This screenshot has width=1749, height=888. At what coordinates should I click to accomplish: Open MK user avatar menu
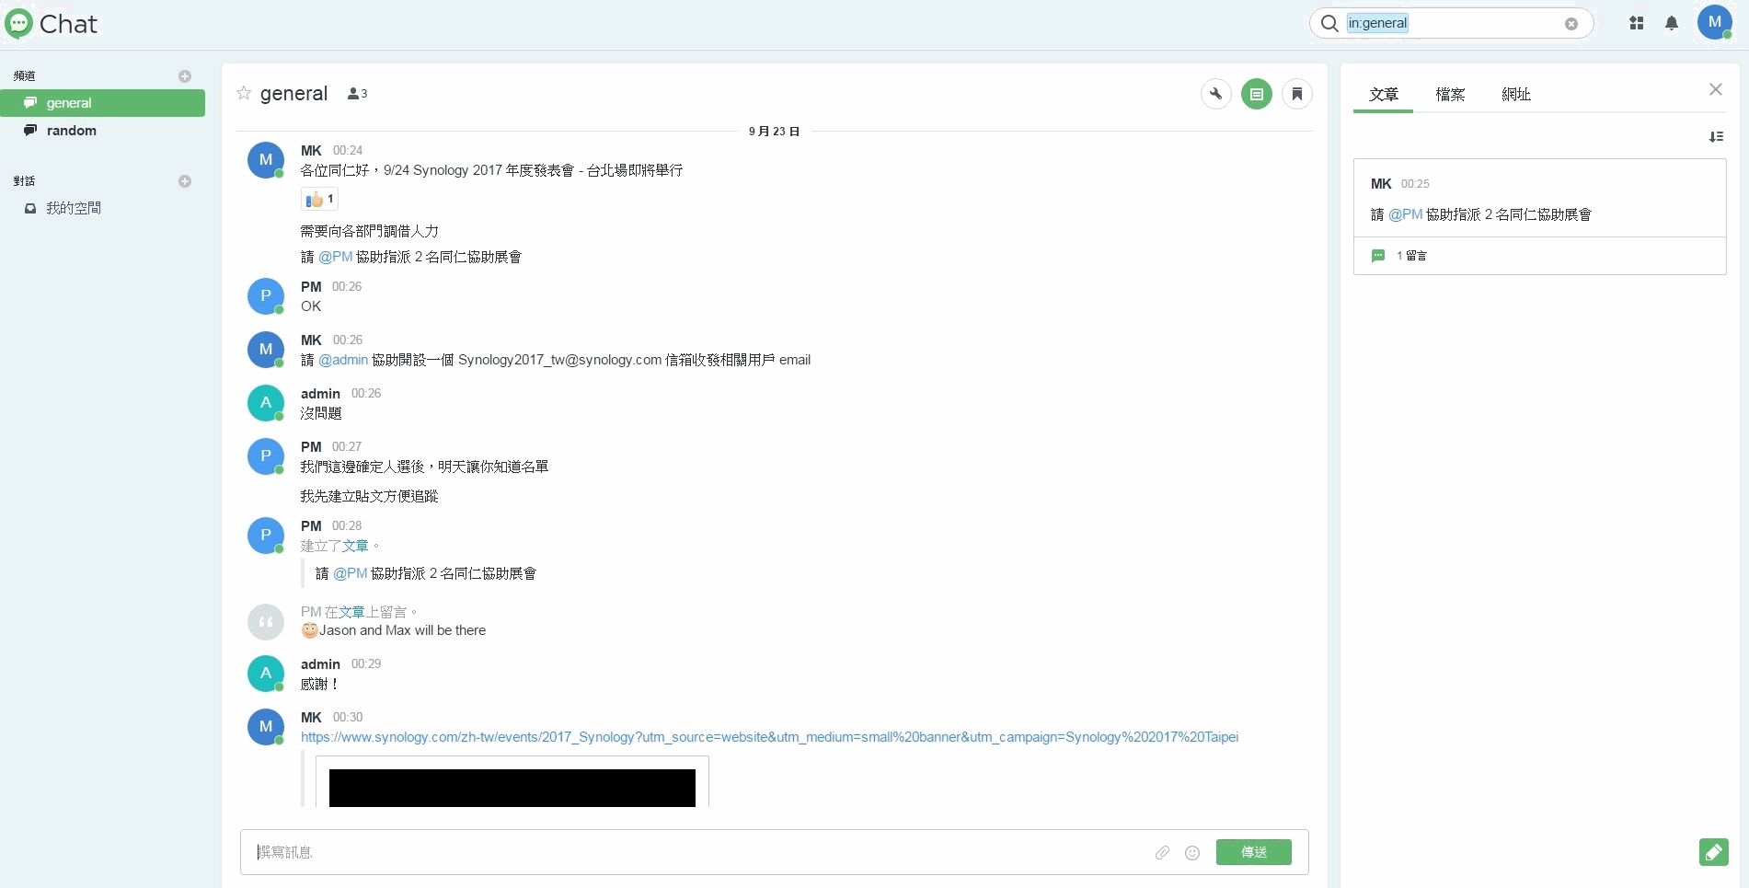(x=1714, y=23)
